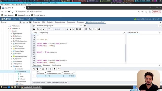This screenshot has width=162, height=91.
Task: Copy selected rows in Data Output
Action: pyautogui.click(x=37, y=69)
